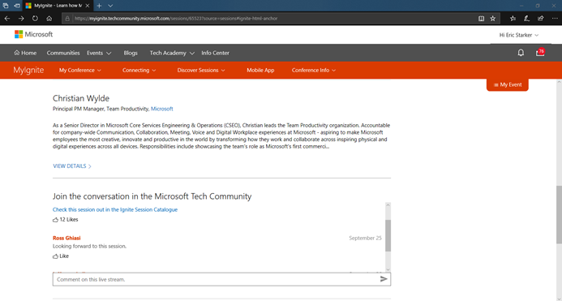Click the page vertical scrollbar thumb
This screenshot has height=301, width=562.
559,214
